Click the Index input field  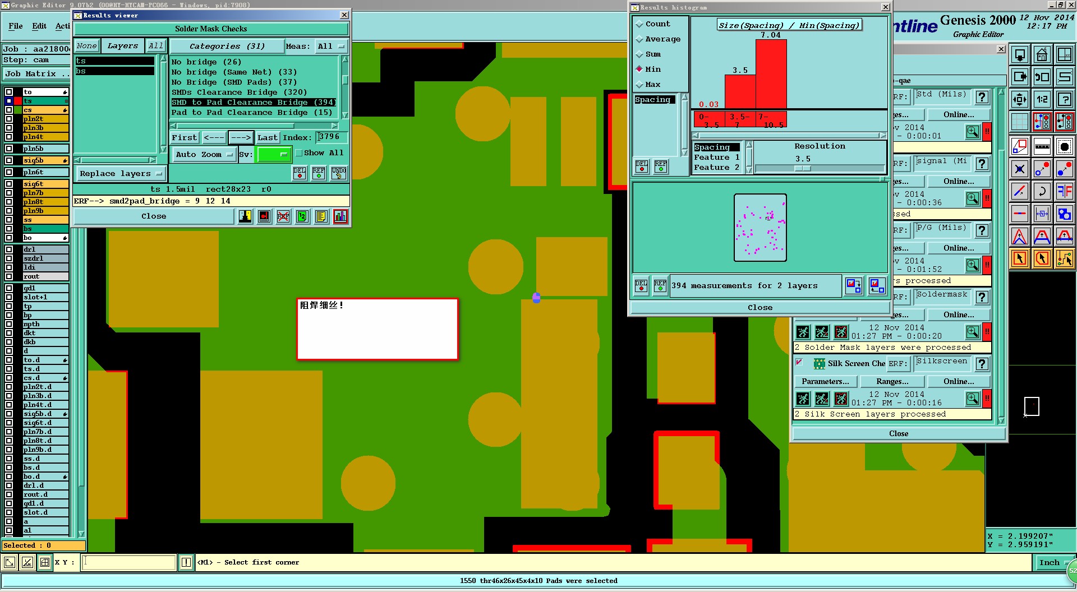332,137
